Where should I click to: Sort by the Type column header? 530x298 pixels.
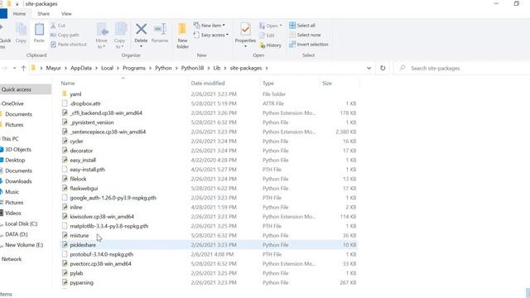point(268,83)
